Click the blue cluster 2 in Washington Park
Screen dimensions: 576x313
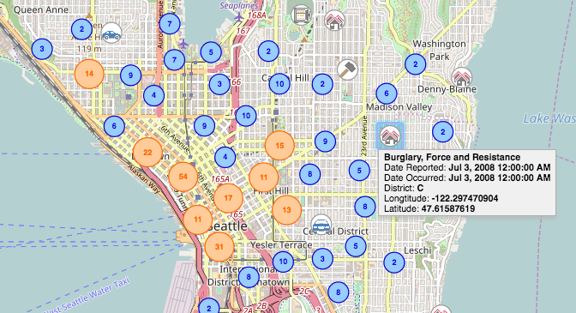[x=416, y=64]
